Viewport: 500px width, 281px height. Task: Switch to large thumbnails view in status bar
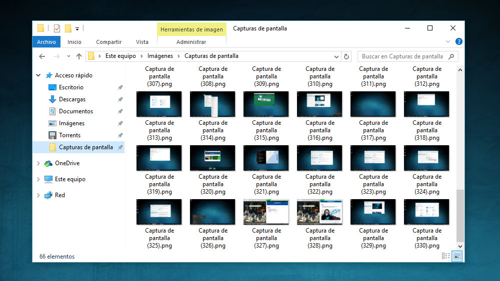click(457, 256)
